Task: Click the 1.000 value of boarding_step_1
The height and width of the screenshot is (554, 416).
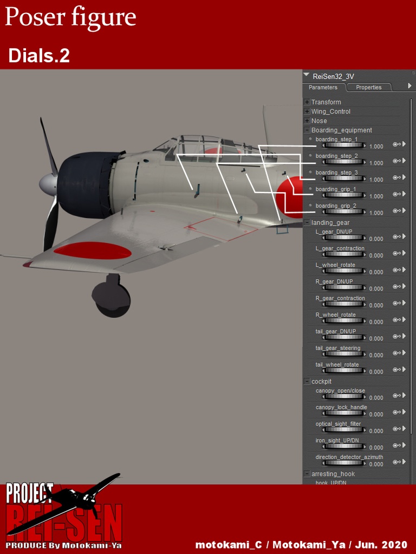Action: (x=376, y=147)
